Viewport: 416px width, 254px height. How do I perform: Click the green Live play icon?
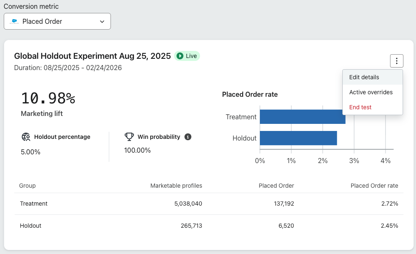click(x=180, y=56)
